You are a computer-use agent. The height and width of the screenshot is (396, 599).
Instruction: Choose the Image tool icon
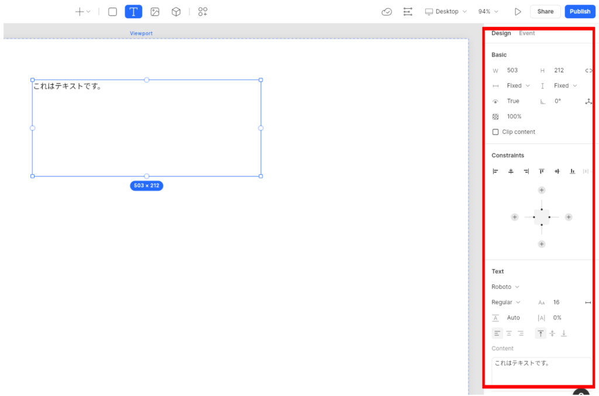click(155, 12)
